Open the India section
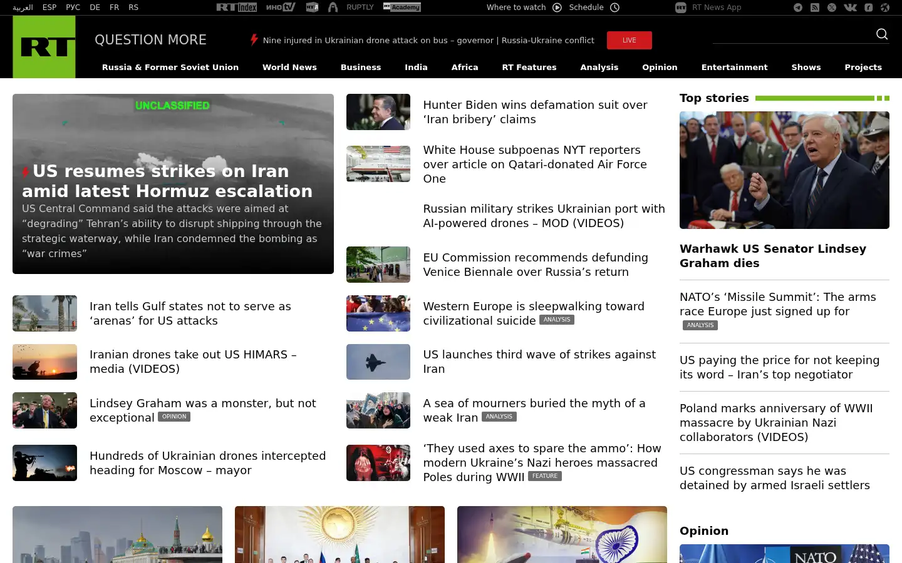Image resolution: width=902 pixels, height=563 pixels. 416,67
